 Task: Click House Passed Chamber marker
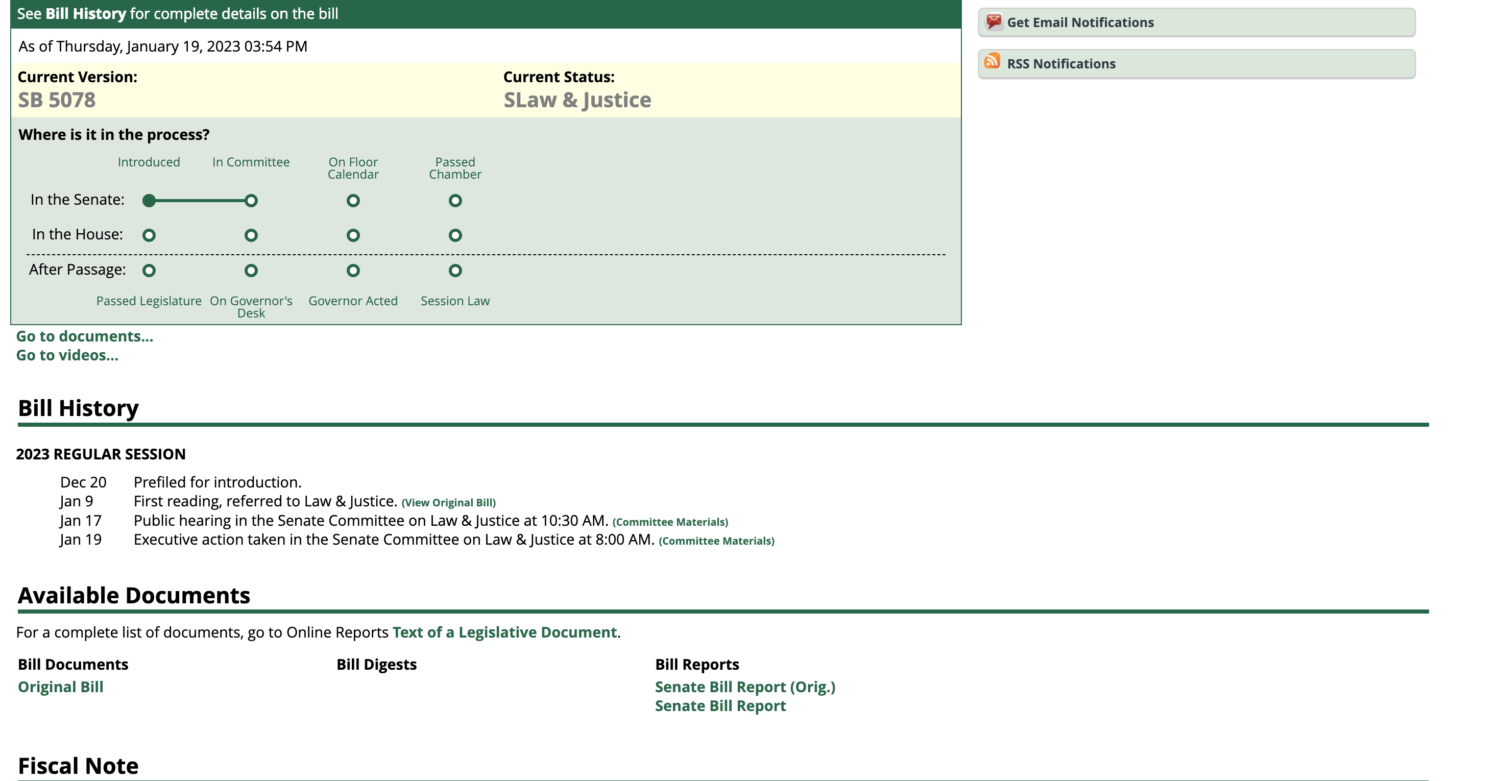tap(455, 235)
